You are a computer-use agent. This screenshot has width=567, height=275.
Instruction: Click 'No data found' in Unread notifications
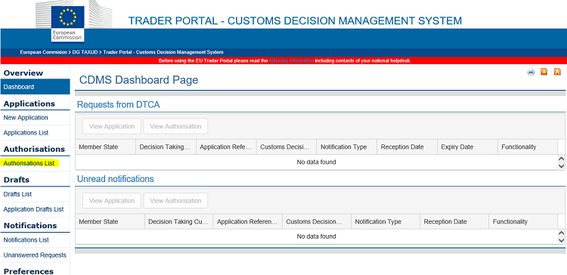coord(317,236)
